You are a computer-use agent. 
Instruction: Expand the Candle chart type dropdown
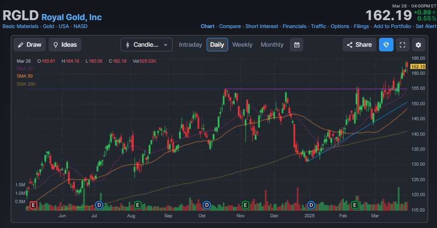[146, 44]
